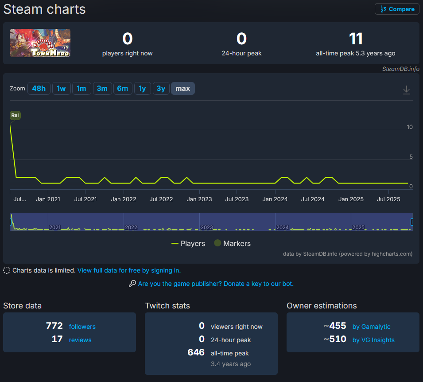Click the '3.4 years ago' text

[231, 364]
